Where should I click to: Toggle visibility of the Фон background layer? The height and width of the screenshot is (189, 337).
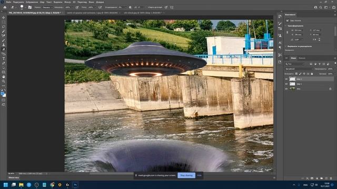point(286,89)
